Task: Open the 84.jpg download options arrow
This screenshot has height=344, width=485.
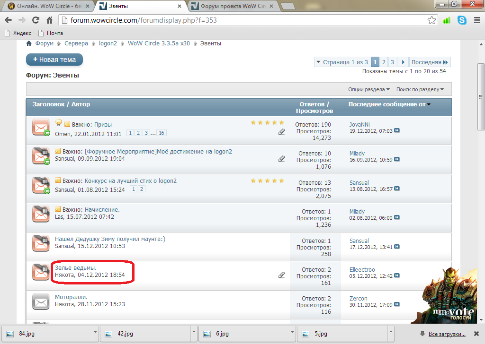Action: click(95, 333)
